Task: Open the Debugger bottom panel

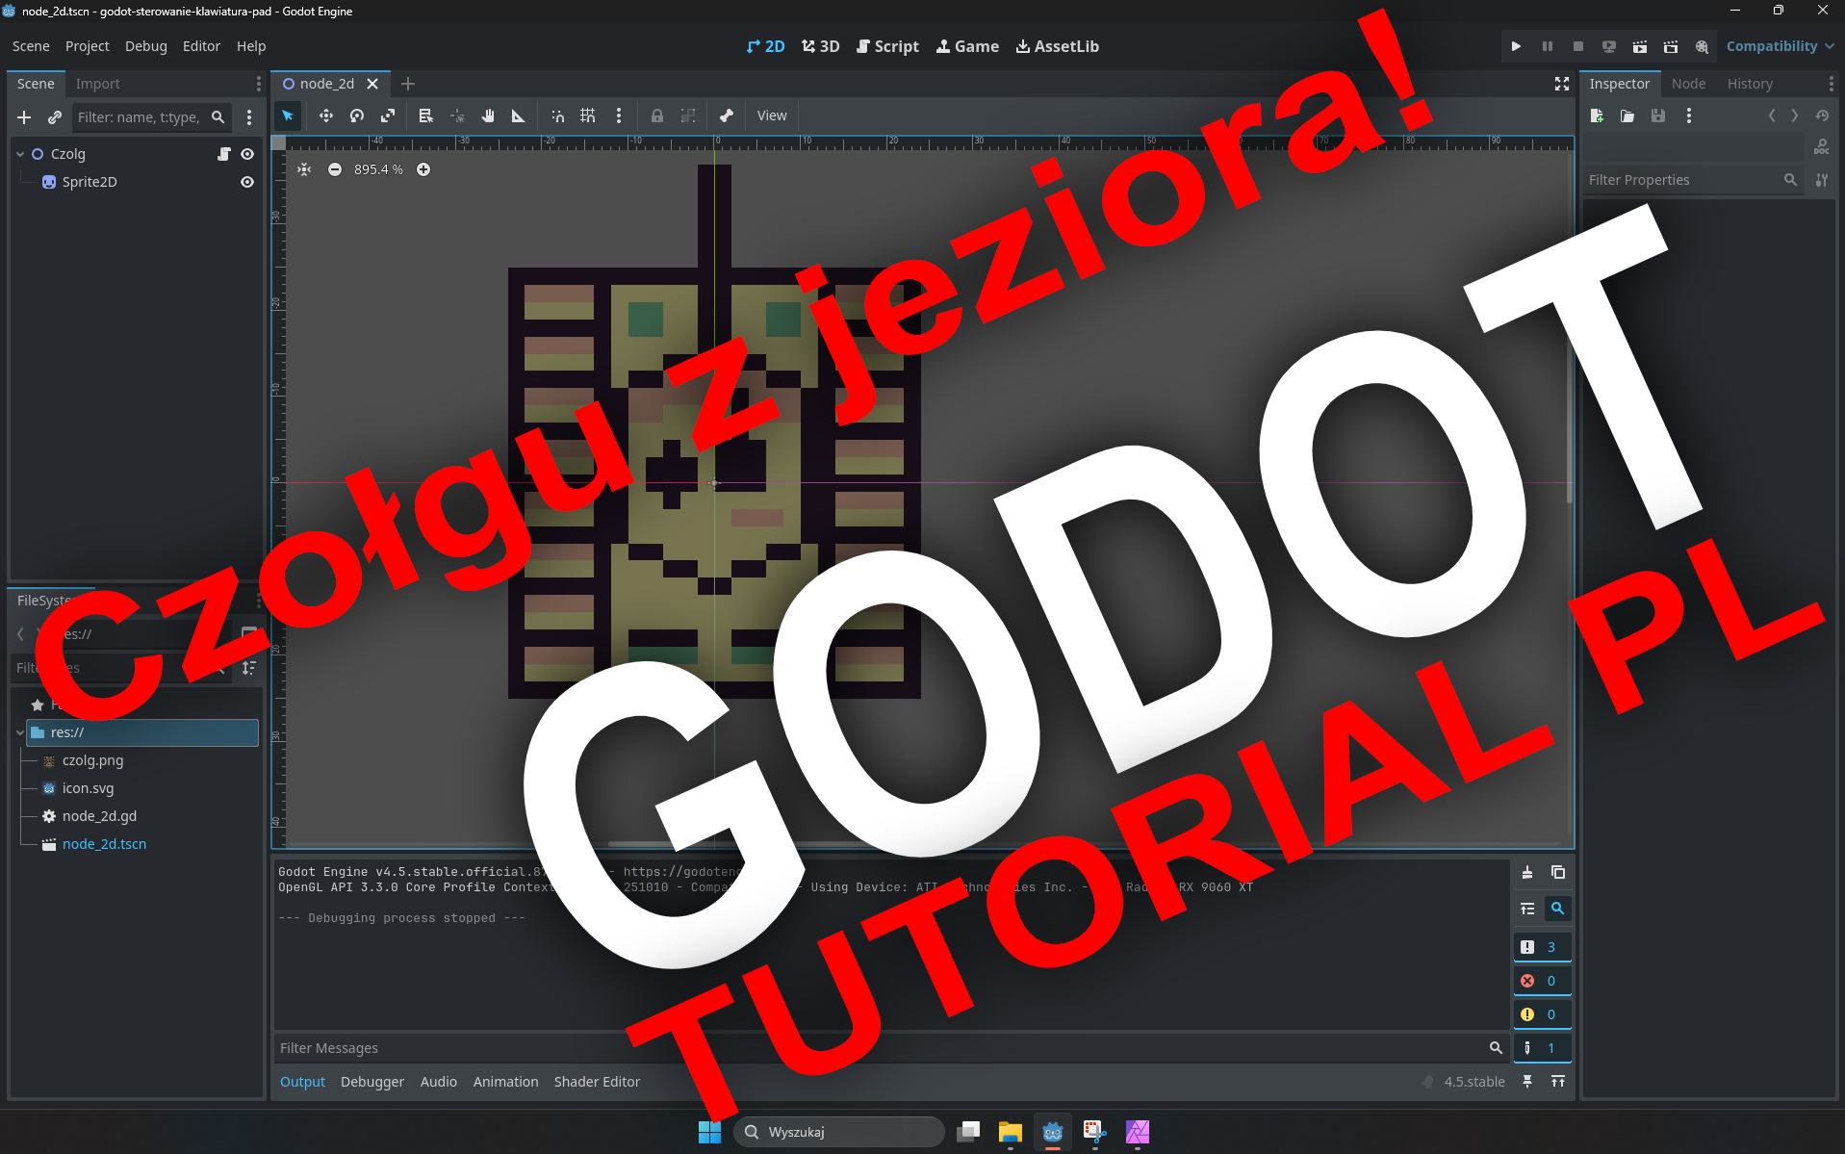Action: coord(372,1082)
